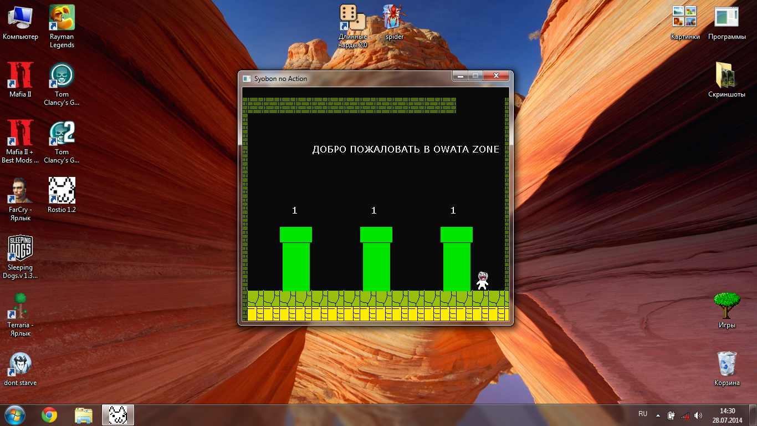Click the RU language indicator
This screenshot has width=757, height=426.
[x=643, y=414]
